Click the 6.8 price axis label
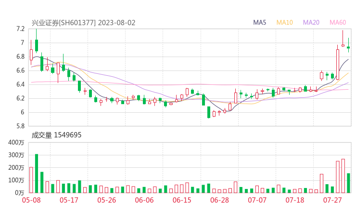Image resolution: width=356 pixels, height=211 pixels. tap(20, 57)
